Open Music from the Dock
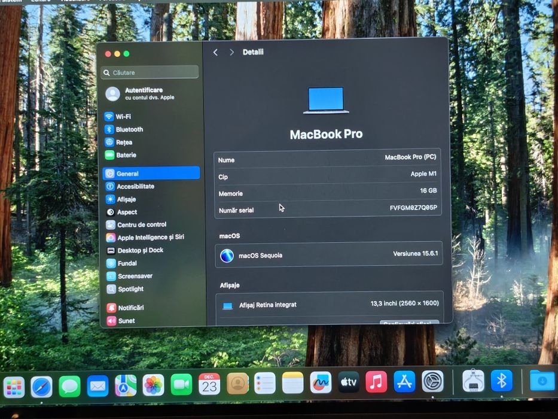Screen dimensions: 558x419 (x=376, y=382)
